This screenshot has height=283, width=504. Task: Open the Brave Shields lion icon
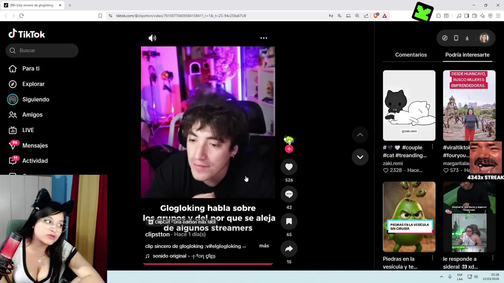(376, 16)
